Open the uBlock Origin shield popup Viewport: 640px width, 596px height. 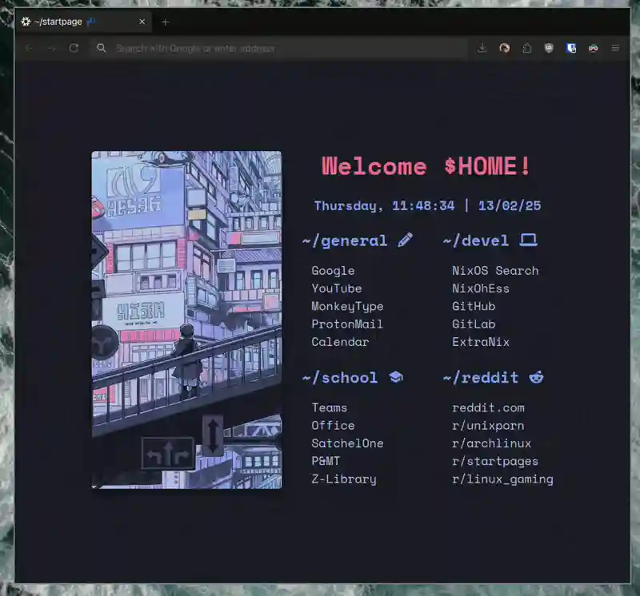tap(549, 48)
